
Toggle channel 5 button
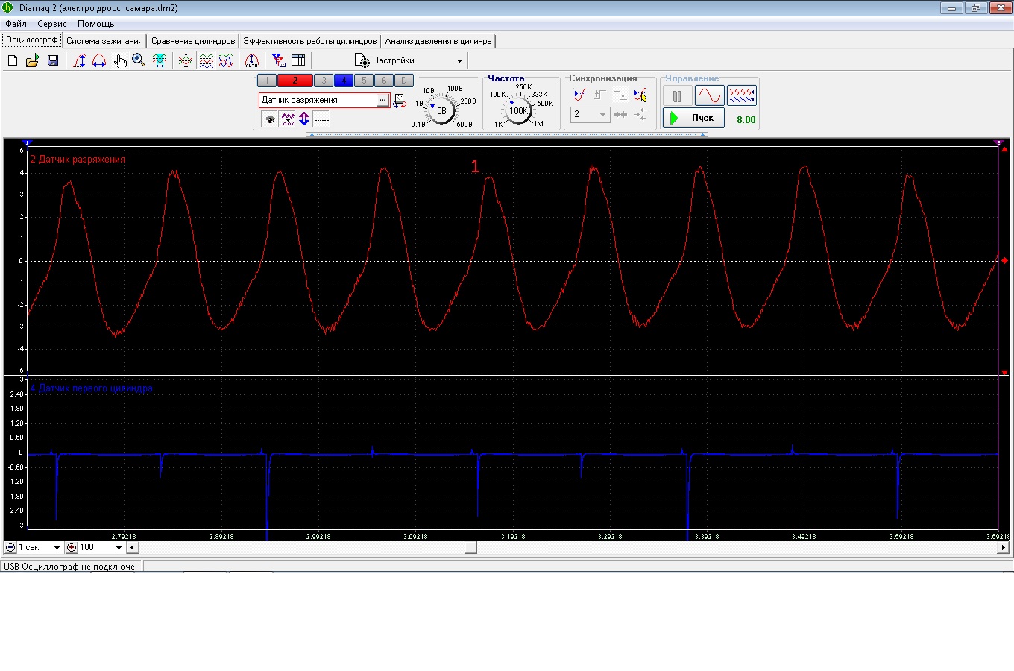pos(364,81)
